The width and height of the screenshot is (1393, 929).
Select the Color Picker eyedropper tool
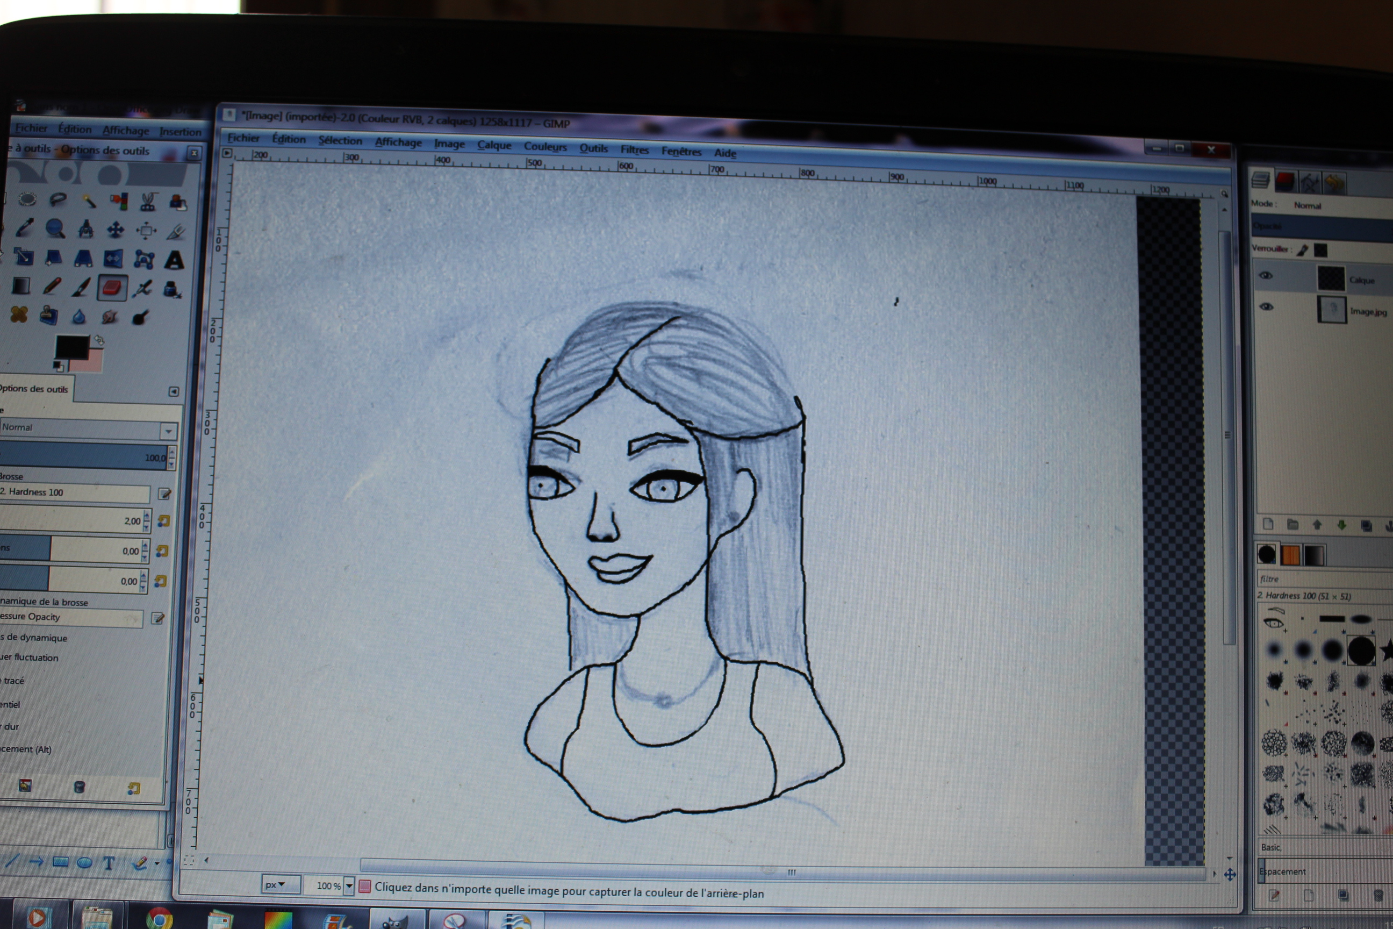pos(24,227)
